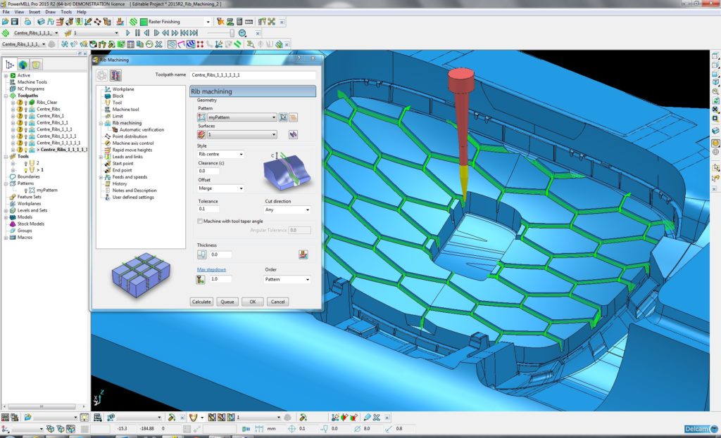The width and height of the screenshot is (721, 438).
Task: Collapse the Toolpaths tree node
Action: (6, 96)
